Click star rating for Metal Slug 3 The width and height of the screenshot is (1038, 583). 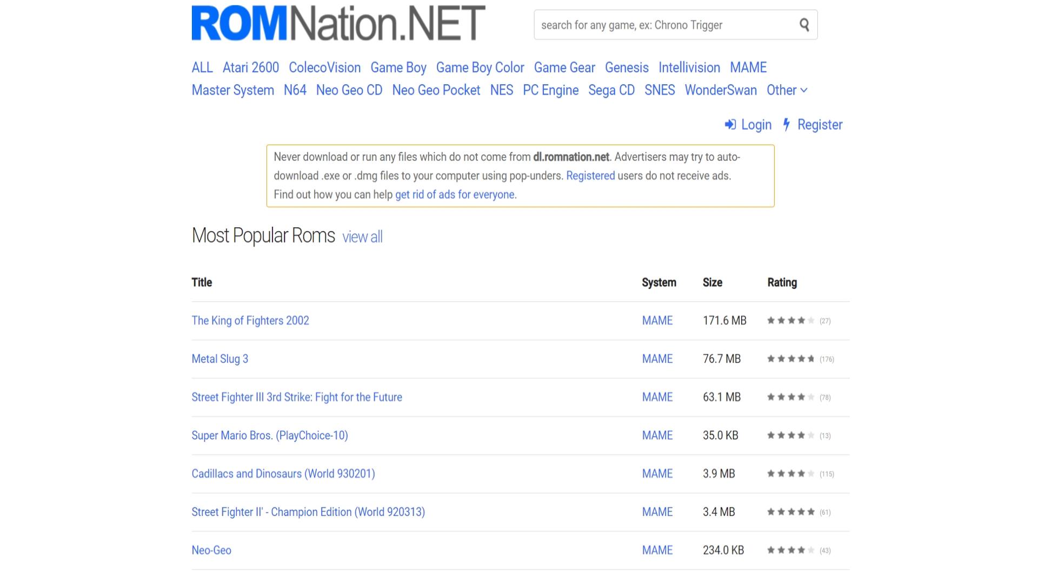(791, 359)
